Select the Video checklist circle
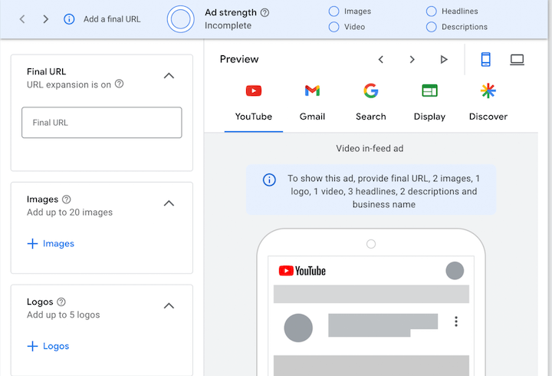The height and width of the screenshot is (376, 552). tap(333, 27)
